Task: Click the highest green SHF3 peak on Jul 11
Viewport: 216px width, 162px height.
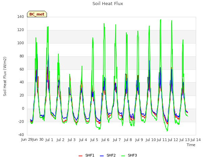Action: point(161,20)
